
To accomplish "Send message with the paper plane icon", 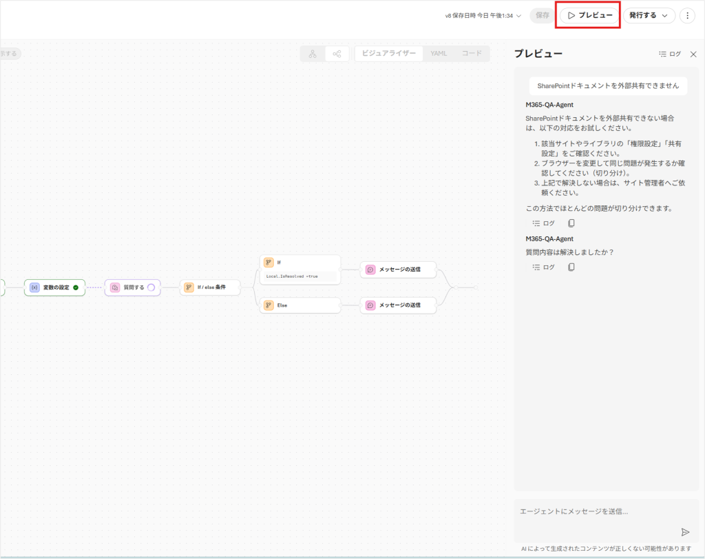I will click(685, 531).
